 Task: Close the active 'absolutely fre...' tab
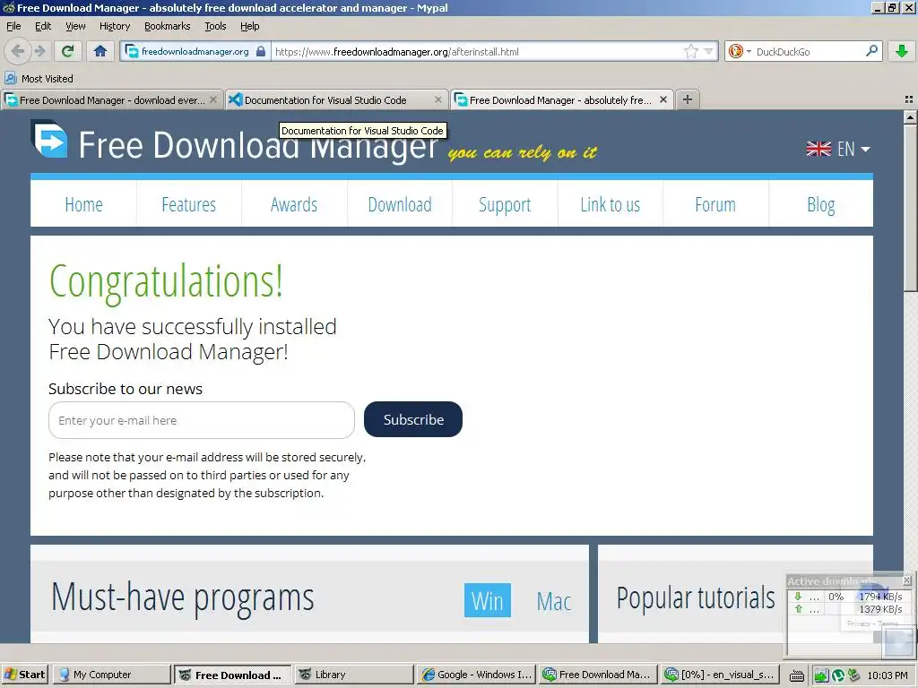pyautogui.click(x=663, y=100)
